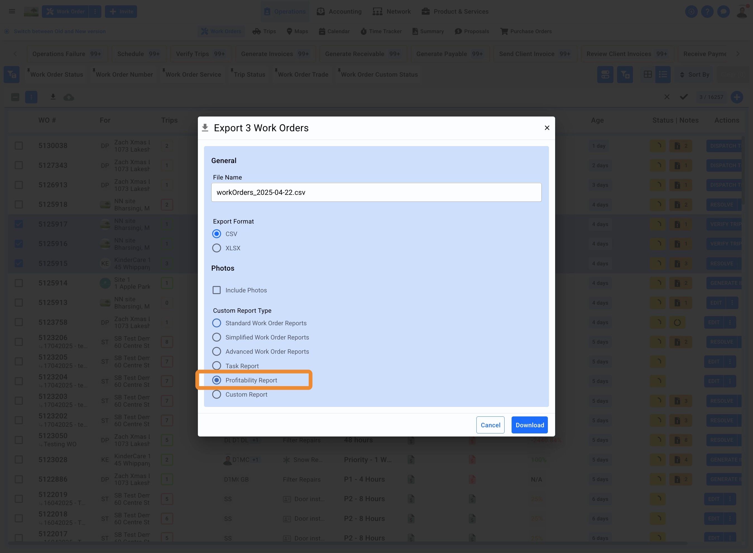Viewport: 753px width, 553px height.
Task: Open the hamburger navigation menu
Action: click(12, 11)
